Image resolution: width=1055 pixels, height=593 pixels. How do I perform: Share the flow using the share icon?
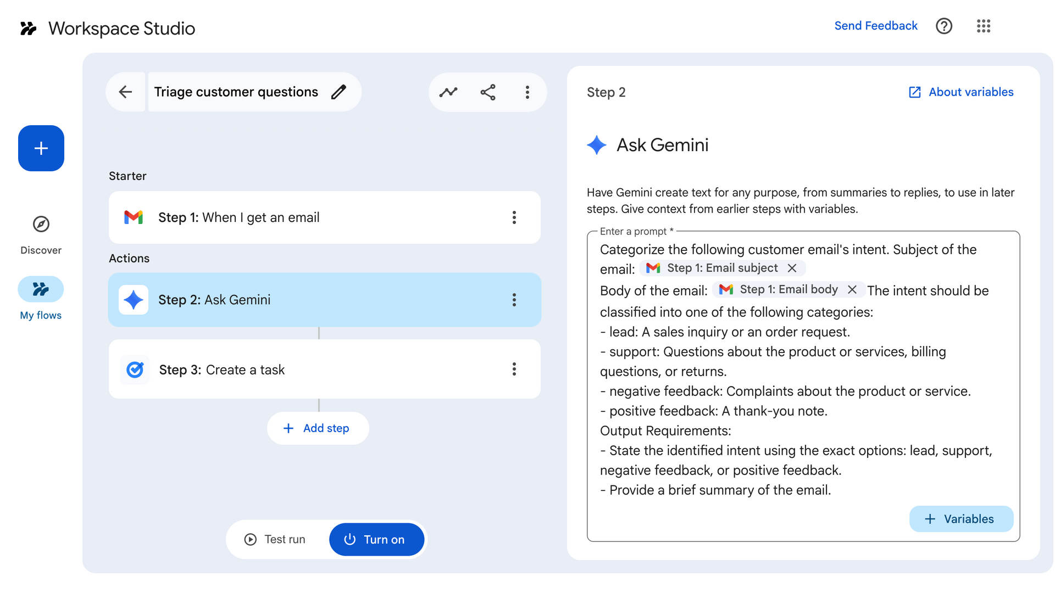[x=488, y=92]
